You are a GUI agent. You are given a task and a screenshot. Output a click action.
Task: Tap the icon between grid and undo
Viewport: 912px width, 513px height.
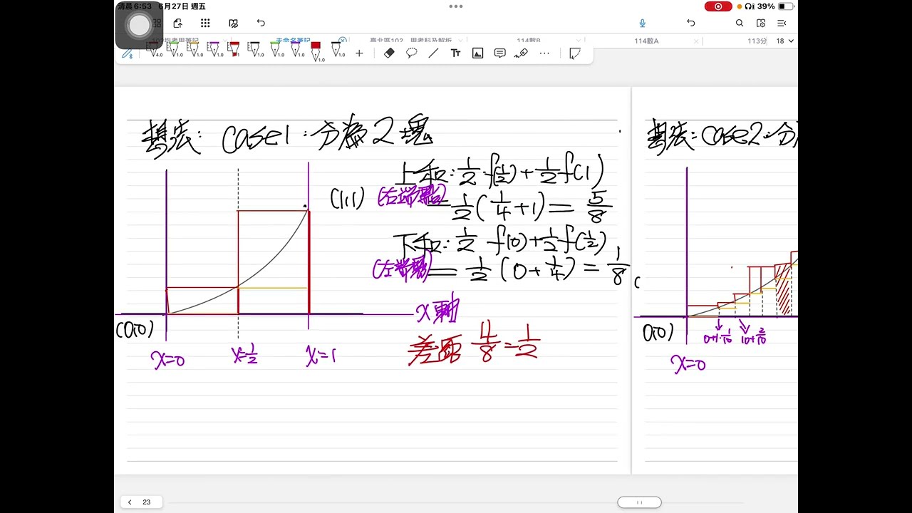coord(233,24)
